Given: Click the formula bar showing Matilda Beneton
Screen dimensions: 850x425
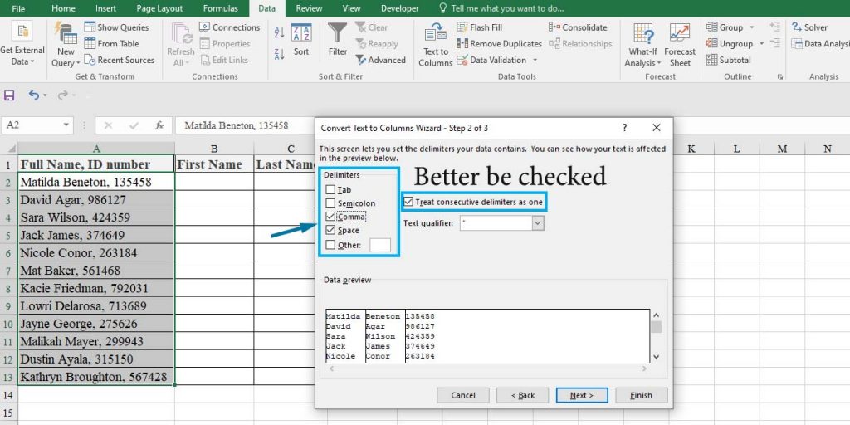Looking at the screenshot, I should pyautogui.click(x=244, y=125).
